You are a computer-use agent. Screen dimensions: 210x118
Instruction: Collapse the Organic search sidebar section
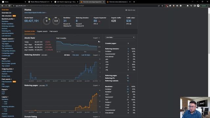coord(8,39)
